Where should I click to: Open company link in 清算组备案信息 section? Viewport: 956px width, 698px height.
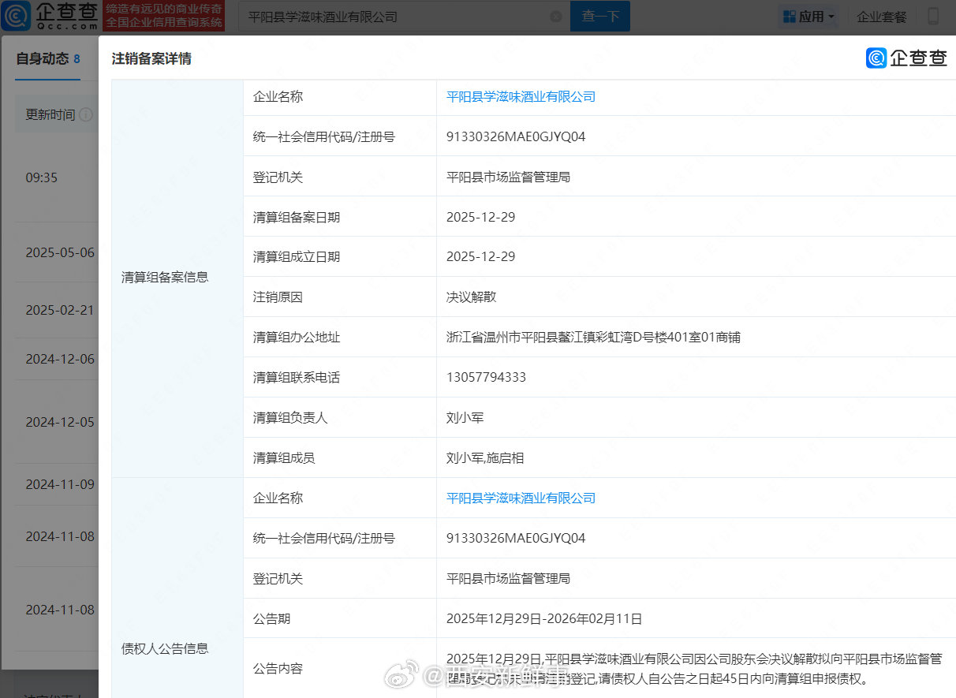[x=521, y=97]
